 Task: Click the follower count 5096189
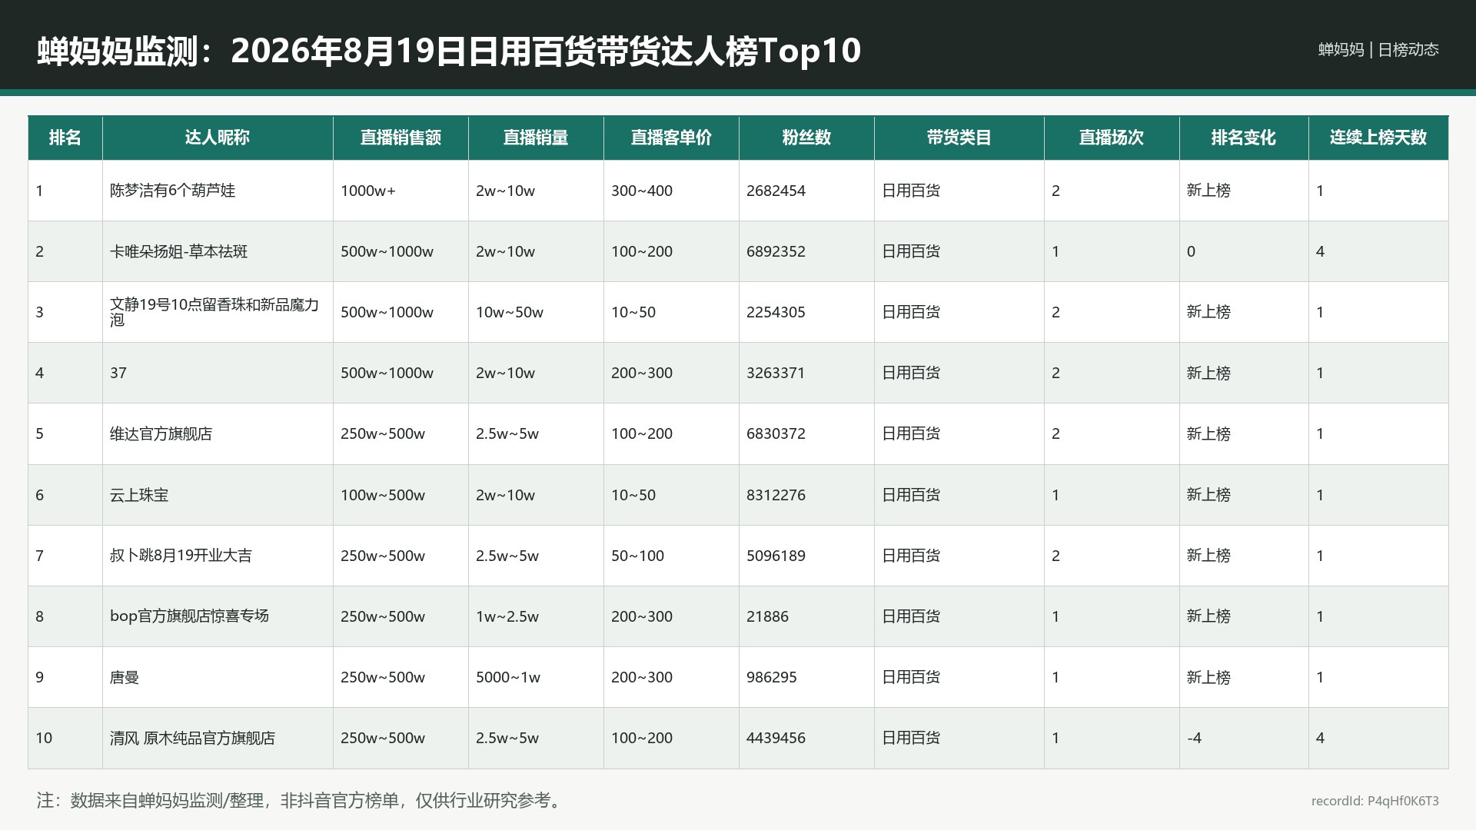pyautogui.click(x=776, y=556)
